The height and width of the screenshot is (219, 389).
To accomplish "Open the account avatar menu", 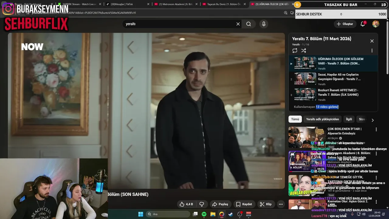I will click(x=376, y=24).
